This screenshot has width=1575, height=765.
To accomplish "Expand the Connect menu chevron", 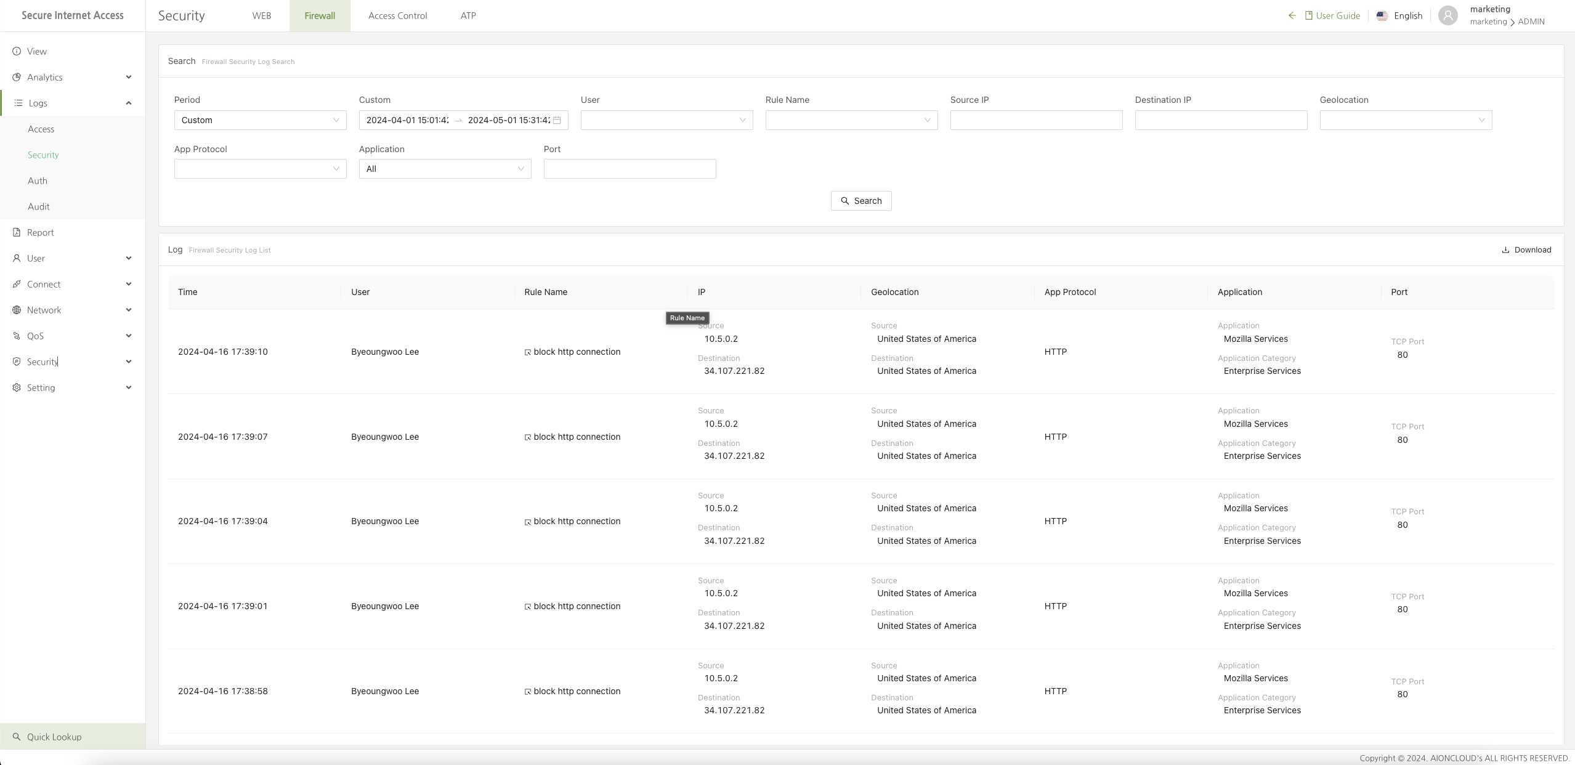I will point(129,284).
